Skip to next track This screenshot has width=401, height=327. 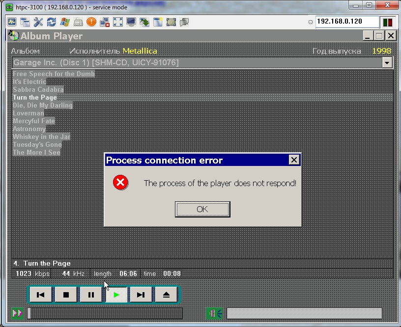[141, 295]
